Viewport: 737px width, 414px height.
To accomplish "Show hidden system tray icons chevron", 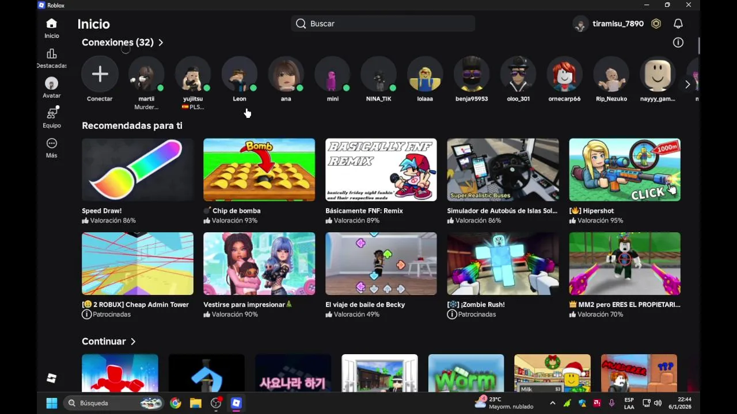I will pyautogui.click(x=553, y=403).
